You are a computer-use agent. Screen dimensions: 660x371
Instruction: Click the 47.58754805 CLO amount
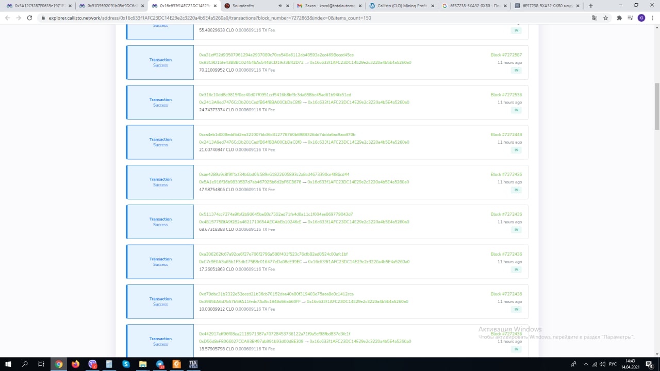216,190
